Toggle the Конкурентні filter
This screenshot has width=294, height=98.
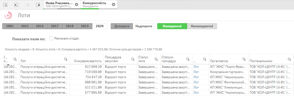pyautogui.click(x=172, y=26)
